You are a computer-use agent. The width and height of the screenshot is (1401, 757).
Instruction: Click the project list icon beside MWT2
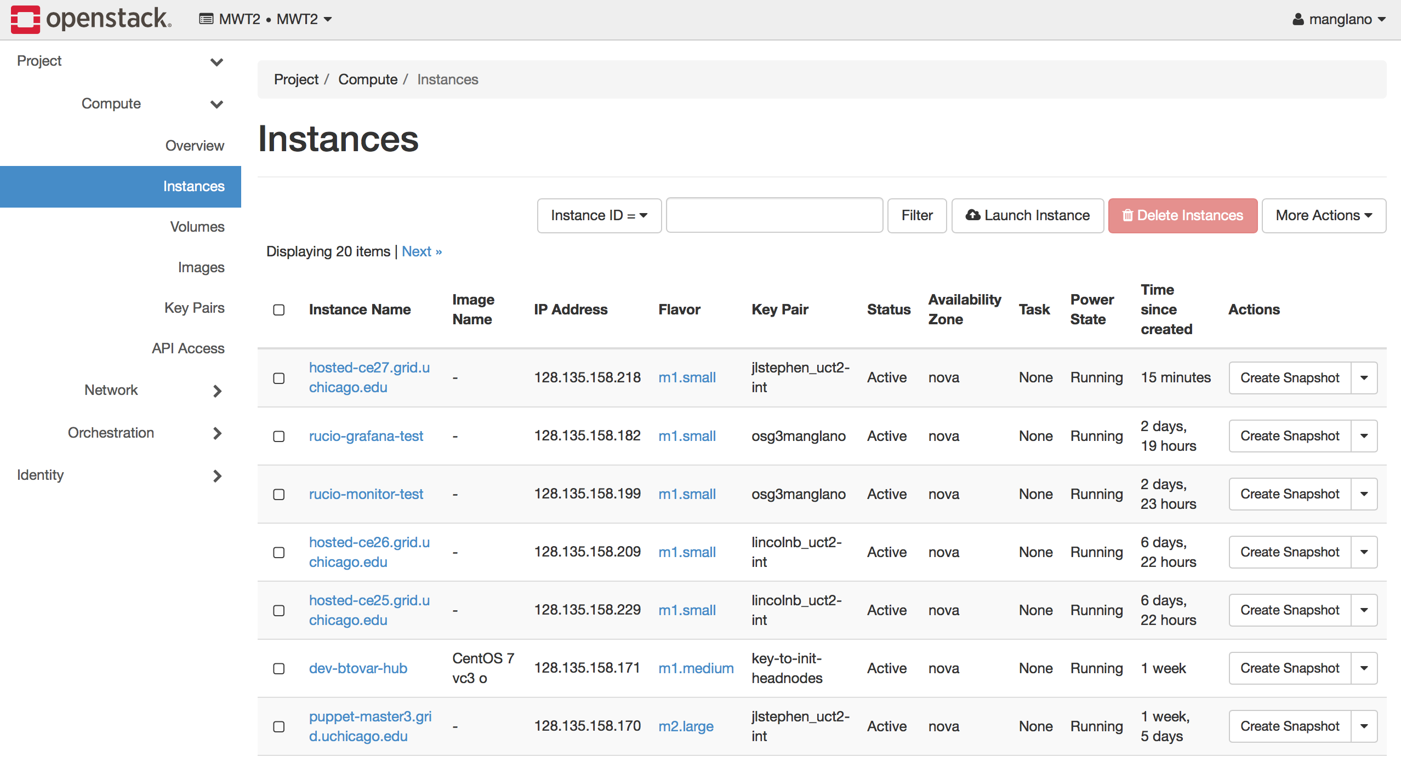point(206,19)
